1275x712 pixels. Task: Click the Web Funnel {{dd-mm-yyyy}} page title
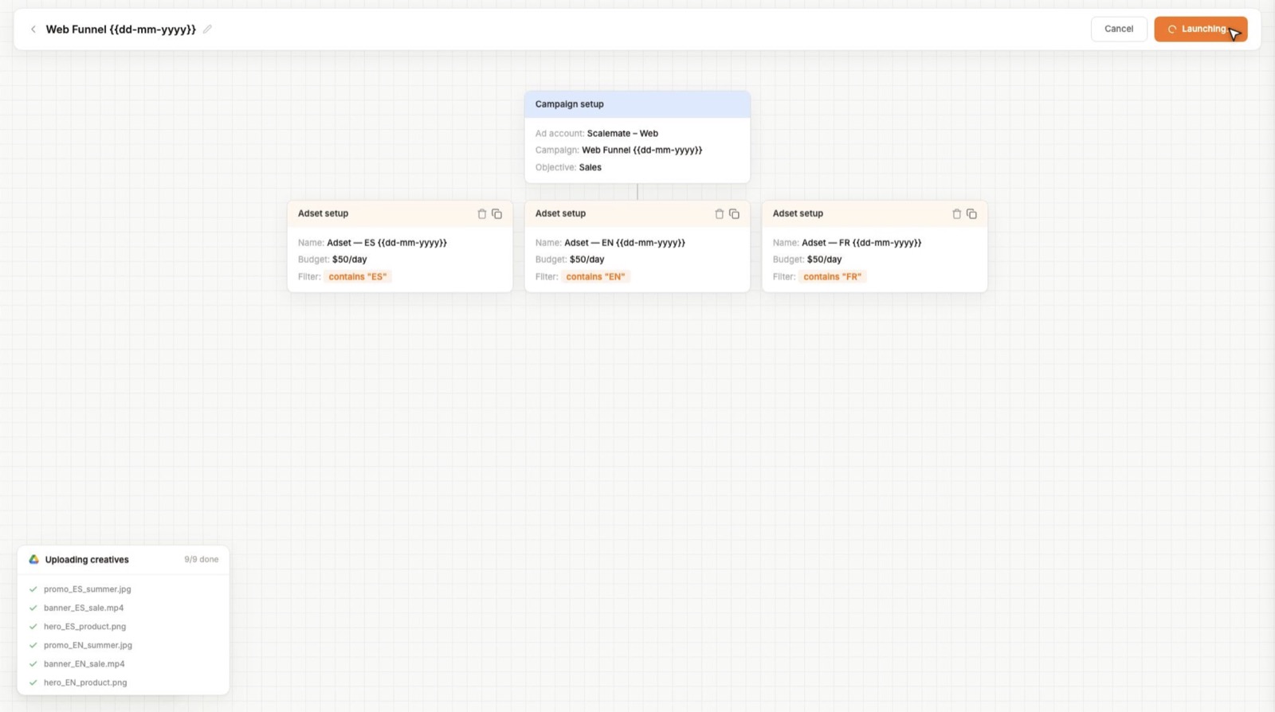120,29
